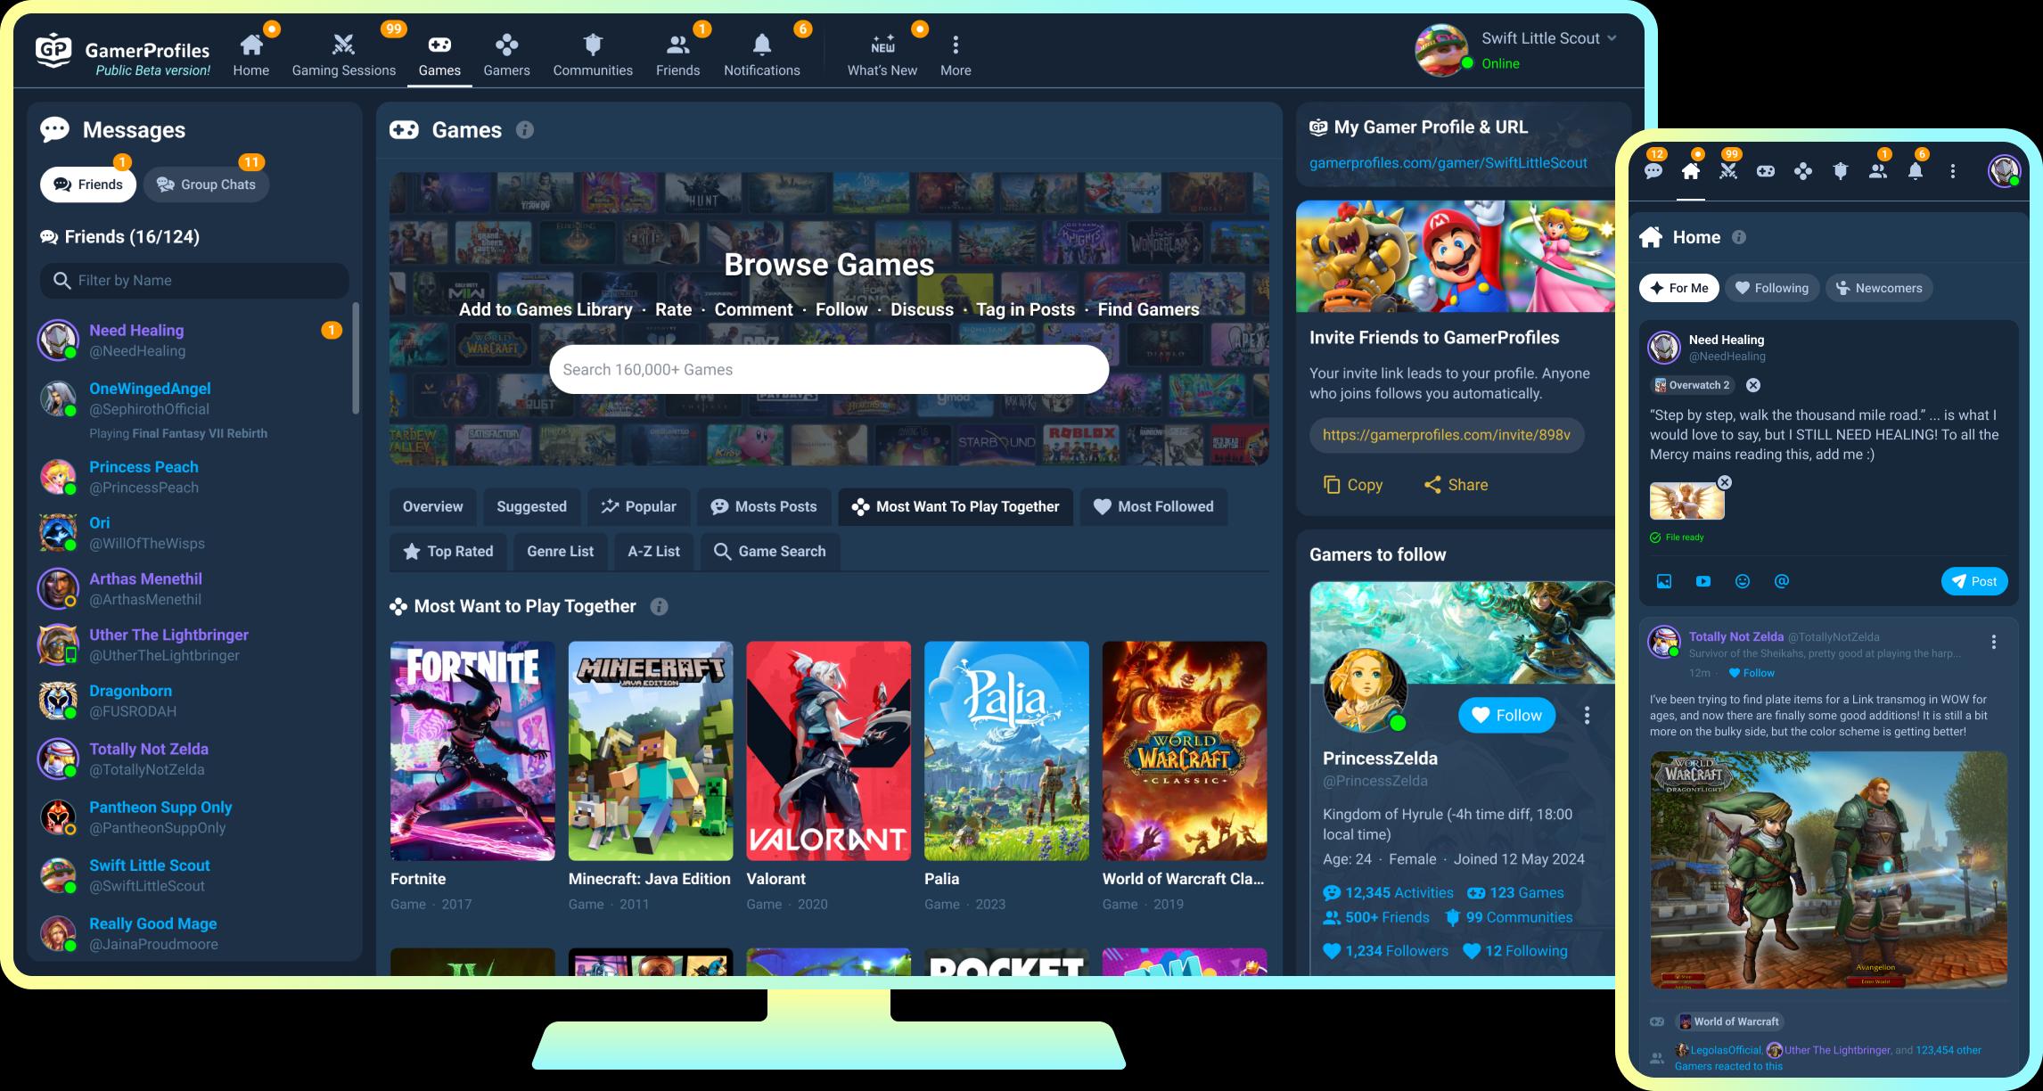2043x1091 pixels.
Task: Switch to Group Chats messages
Action: point(206,185)
